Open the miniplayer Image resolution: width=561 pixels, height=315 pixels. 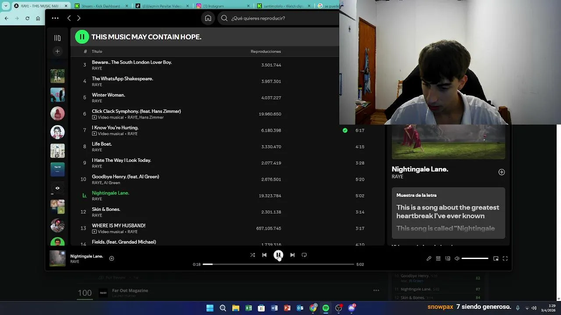tap(496, 259)
